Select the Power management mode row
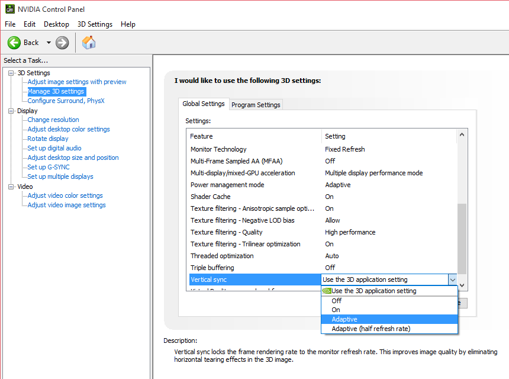509x379 pixels. (254, 185)
